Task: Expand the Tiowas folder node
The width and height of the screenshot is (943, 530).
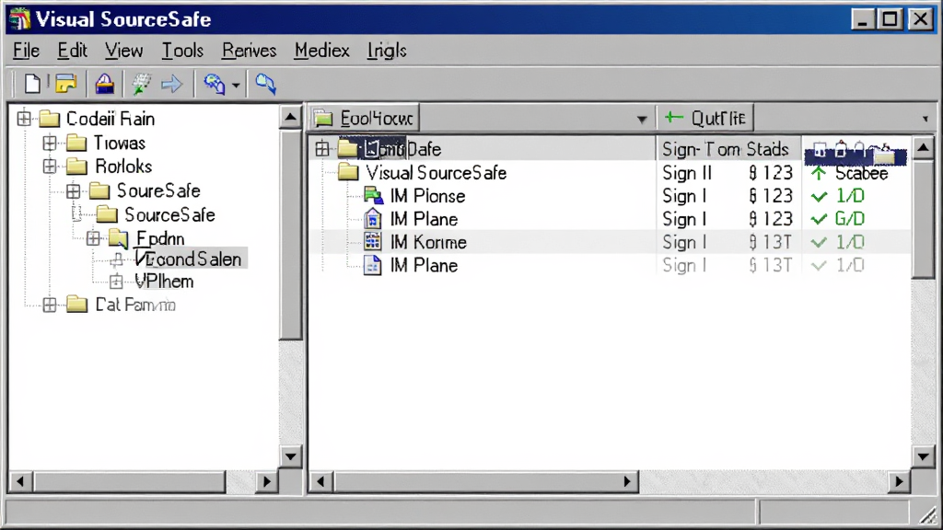Action: click(x=50, y=143)
